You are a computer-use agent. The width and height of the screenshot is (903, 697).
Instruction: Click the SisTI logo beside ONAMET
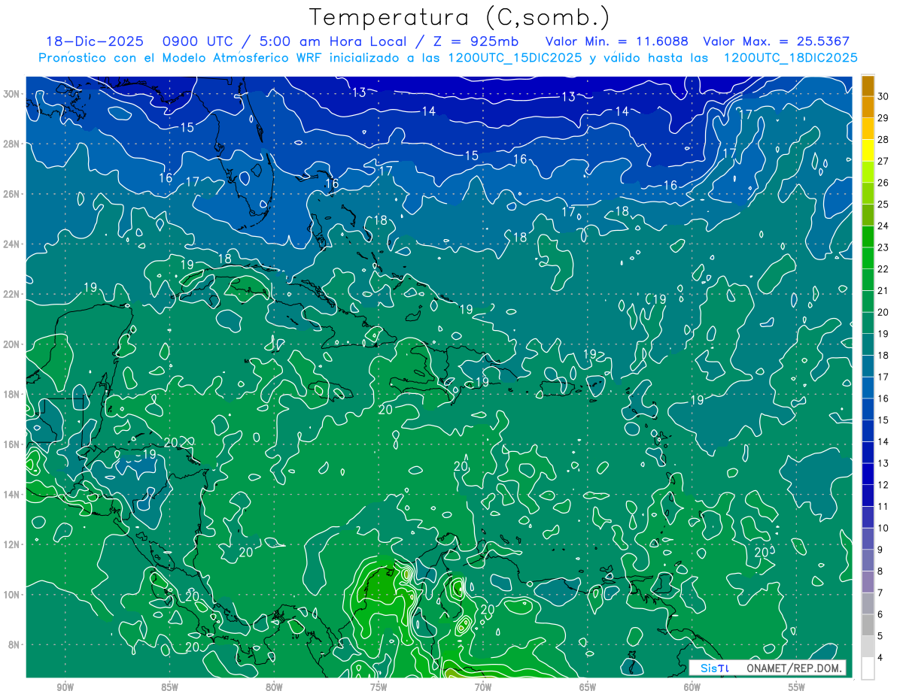714,668
